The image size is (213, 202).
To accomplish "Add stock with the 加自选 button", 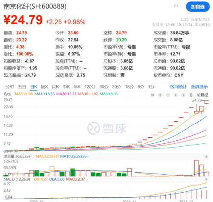I will pos(198,7).
